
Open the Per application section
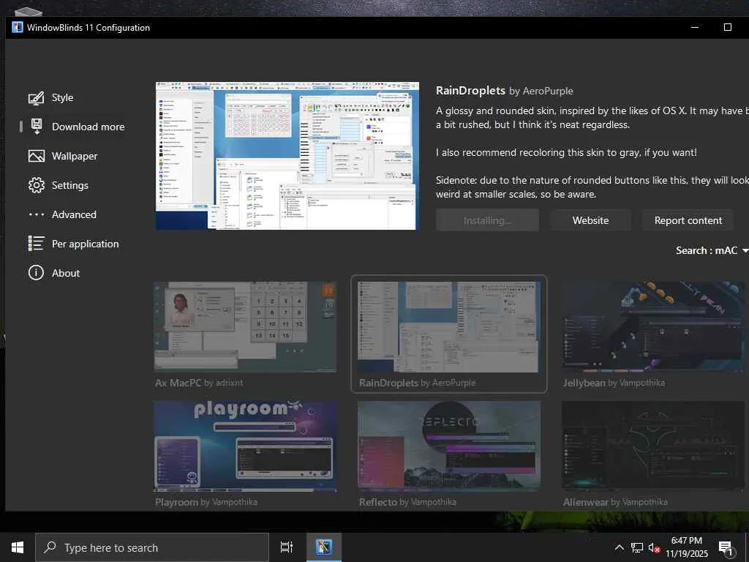tap(86, 244)
